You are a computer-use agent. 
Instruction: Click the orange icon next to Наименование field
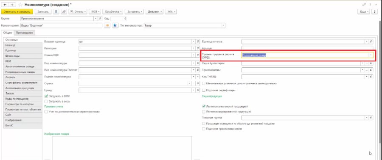pyautogui.click(x=107, y=25)
